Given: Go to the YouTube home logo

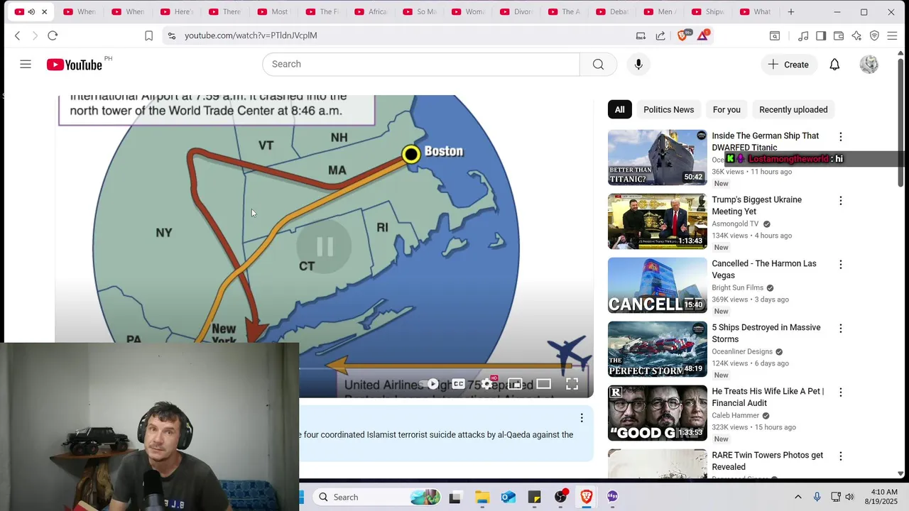Looking at the screenshot, I should (75, 65).
